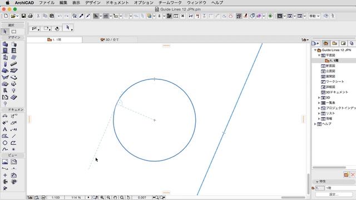The image size is (356, 200).
Task: Select the Spline tool in toolbox
Action: coord(5,149)
